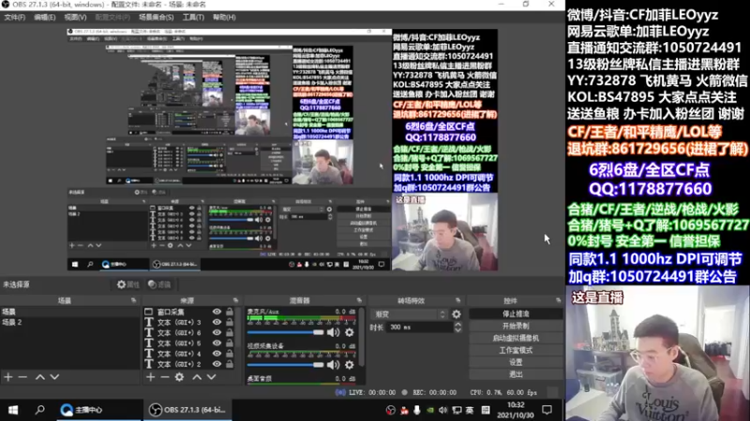Open Windows taskbar search
The width and height of the screenshot is (750, 421).
coord(40,410)
